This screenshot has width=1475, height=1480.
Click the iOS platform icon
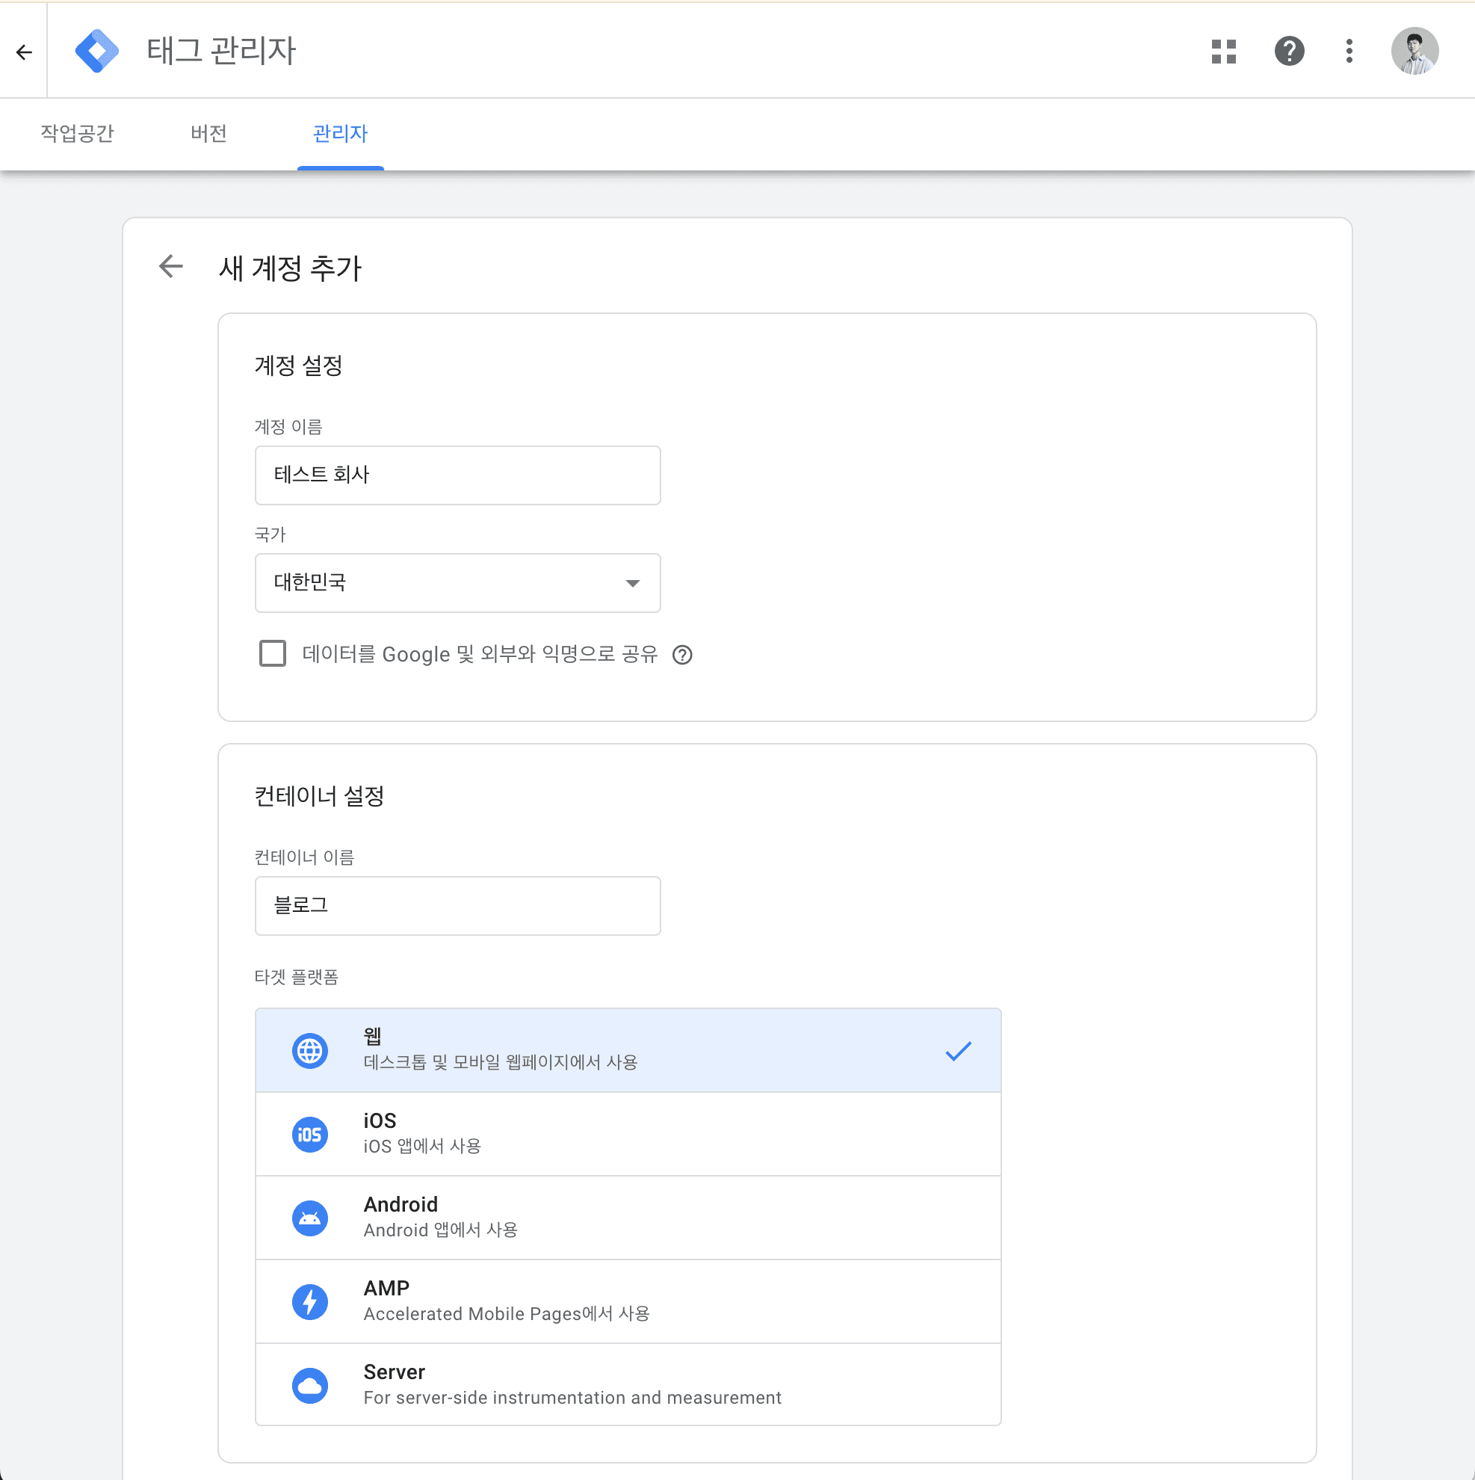tap(309, 1135)
